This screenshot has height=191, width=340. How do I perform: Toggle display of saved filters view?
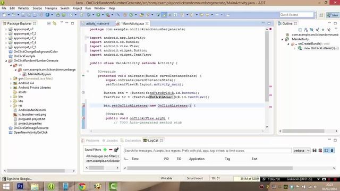coord(326,151)
